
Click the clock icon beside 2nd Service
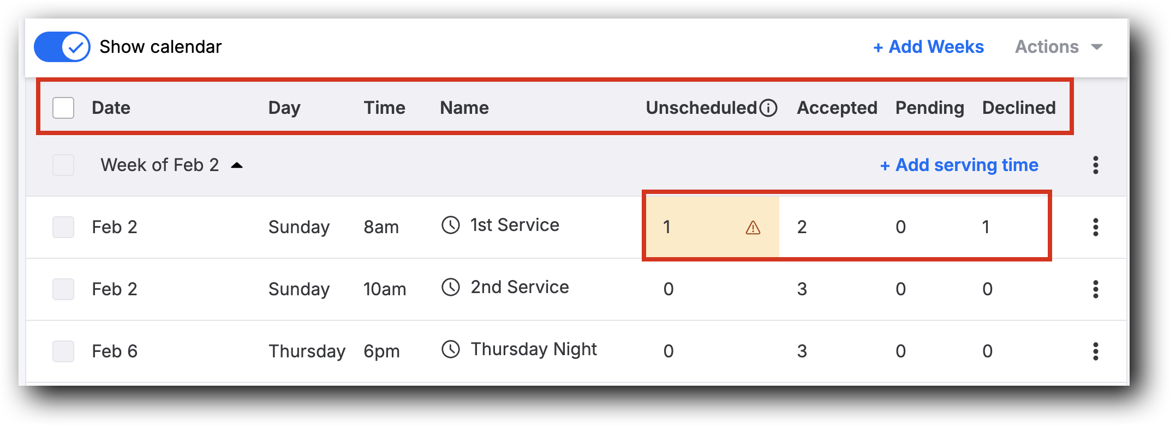[451, 287]
